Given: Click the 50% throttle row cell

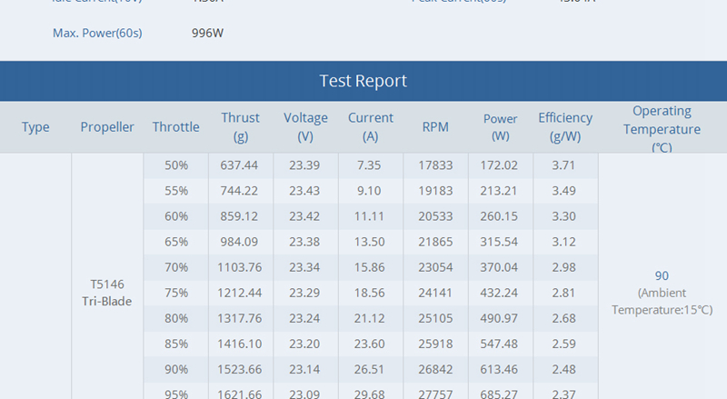Looking at the screenshot, I should (x=176, y=165).
